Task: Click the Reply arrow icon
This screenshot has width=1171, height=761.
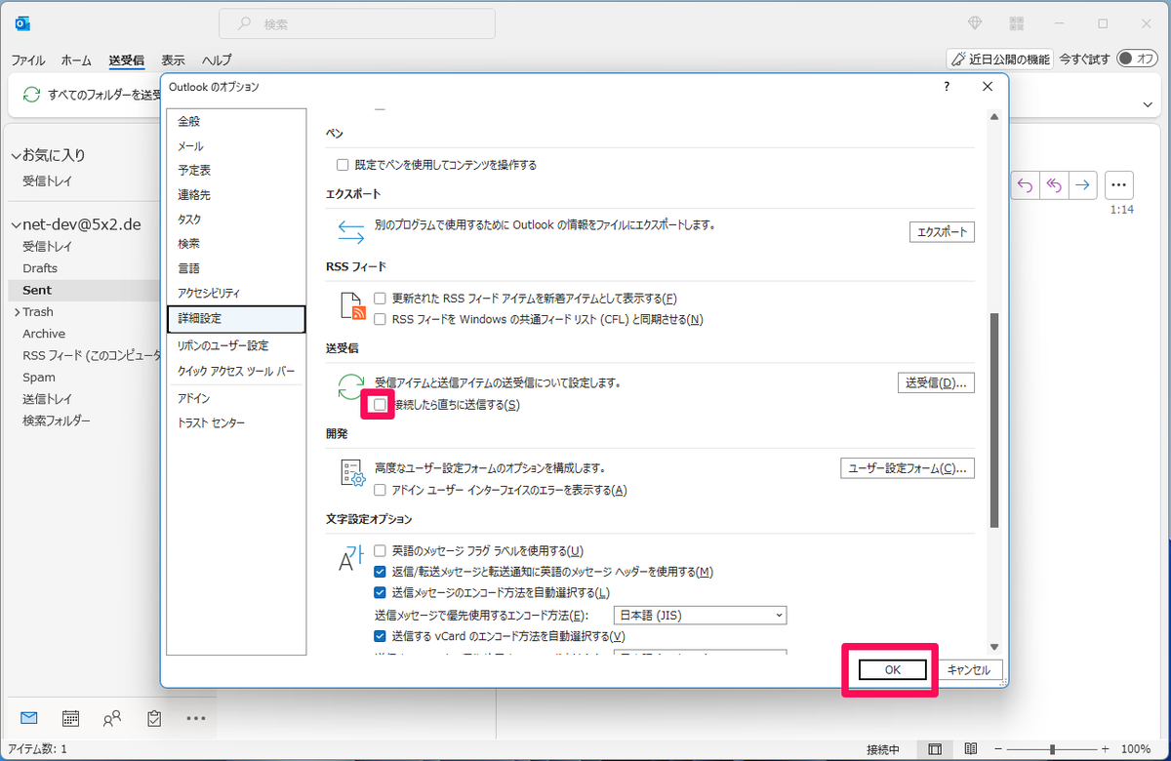Action: [x=1025, y=184]
